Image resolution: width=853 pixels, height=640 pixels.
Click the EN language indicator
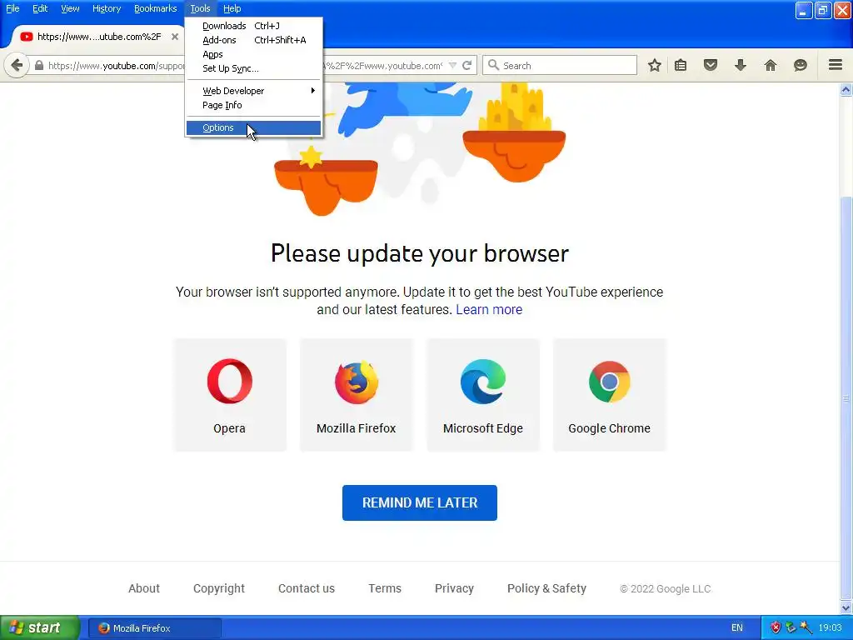(x=737, y=628)
